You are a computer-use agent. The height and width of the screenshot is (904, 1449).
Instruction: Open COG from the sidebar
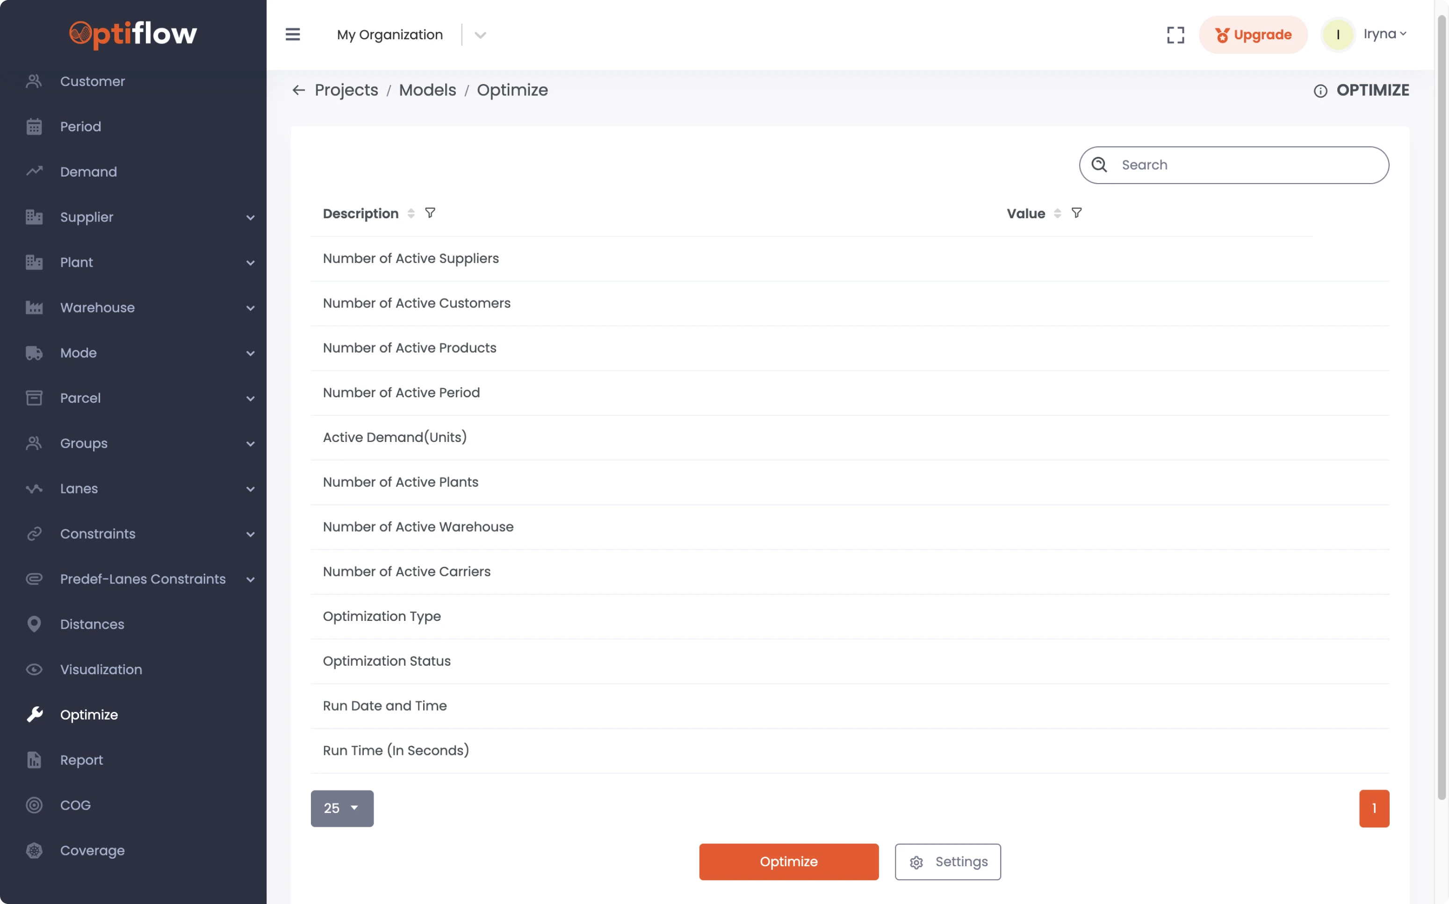pos(75,805)
